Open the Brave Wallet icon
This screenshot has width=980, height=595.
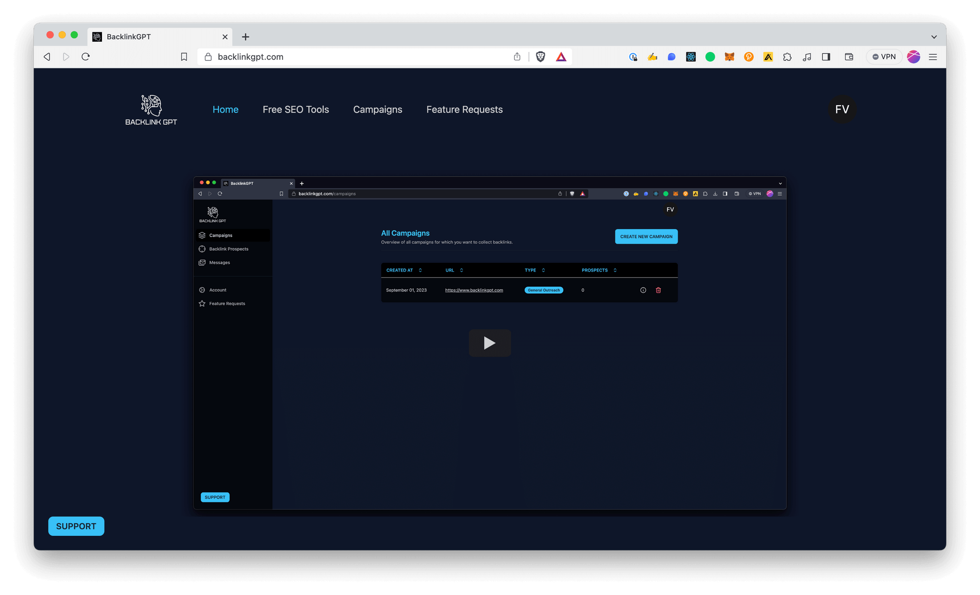click(849, 57)
